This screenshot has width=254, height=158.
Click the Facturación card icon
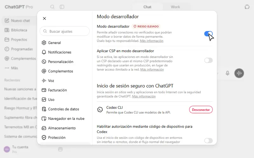click(44, 90)
